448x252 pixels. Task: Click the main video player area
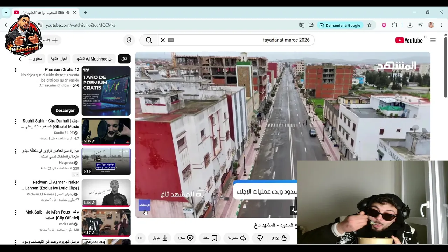point(283,135)
